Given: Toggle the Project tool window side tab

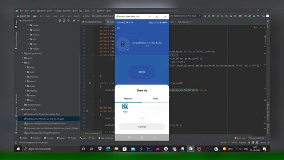Looking at the screenshot, I should click(x=16, y=24).
